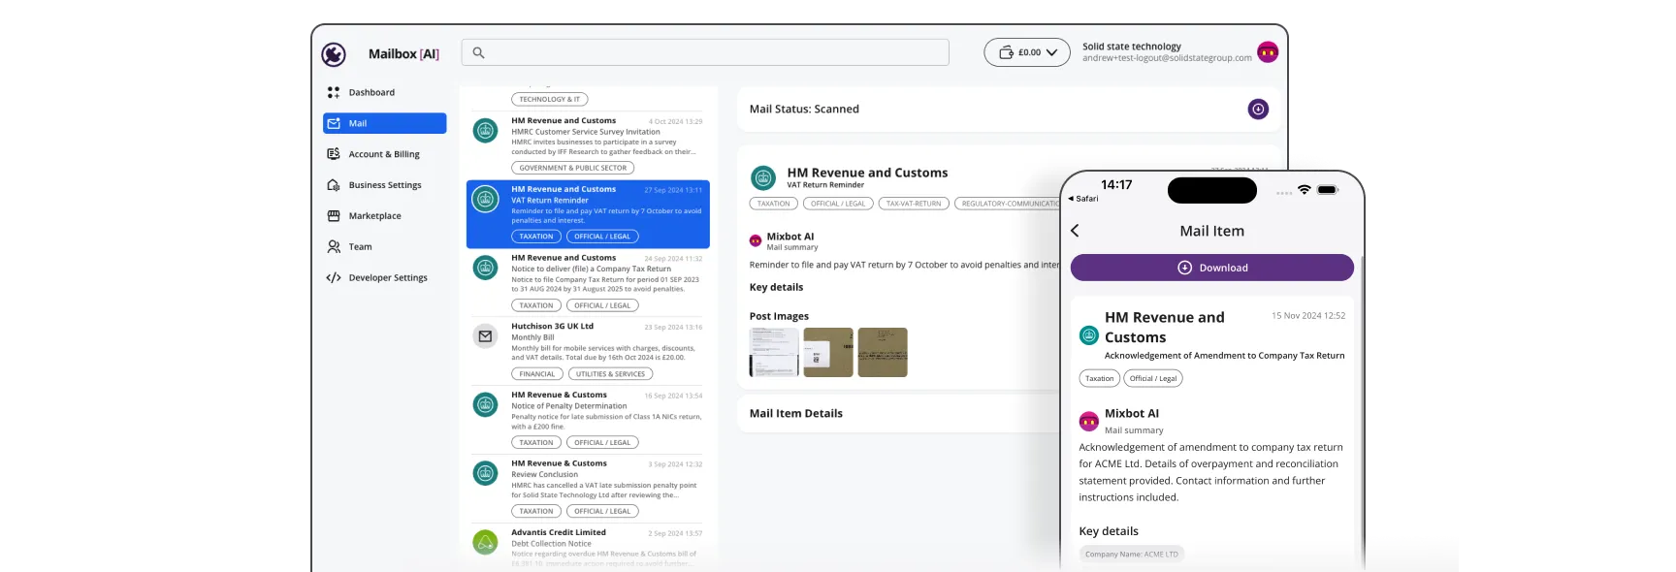Tap the Download button on the phone
1676x572 pixels.
pyautogui.click(x=1211, y=268)
